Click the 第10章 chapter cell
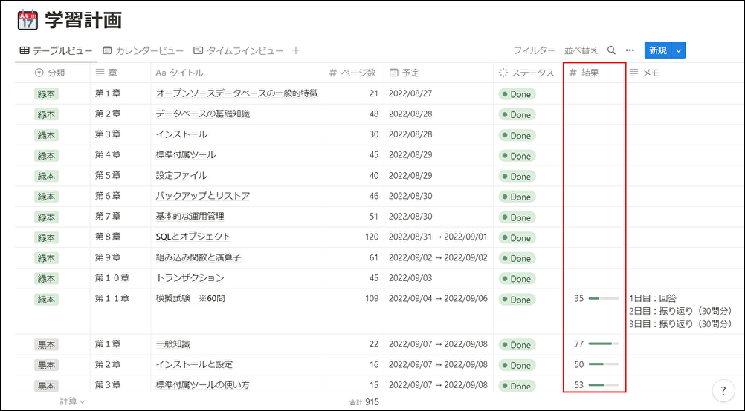The image size is (745, 411). point(112,277)
